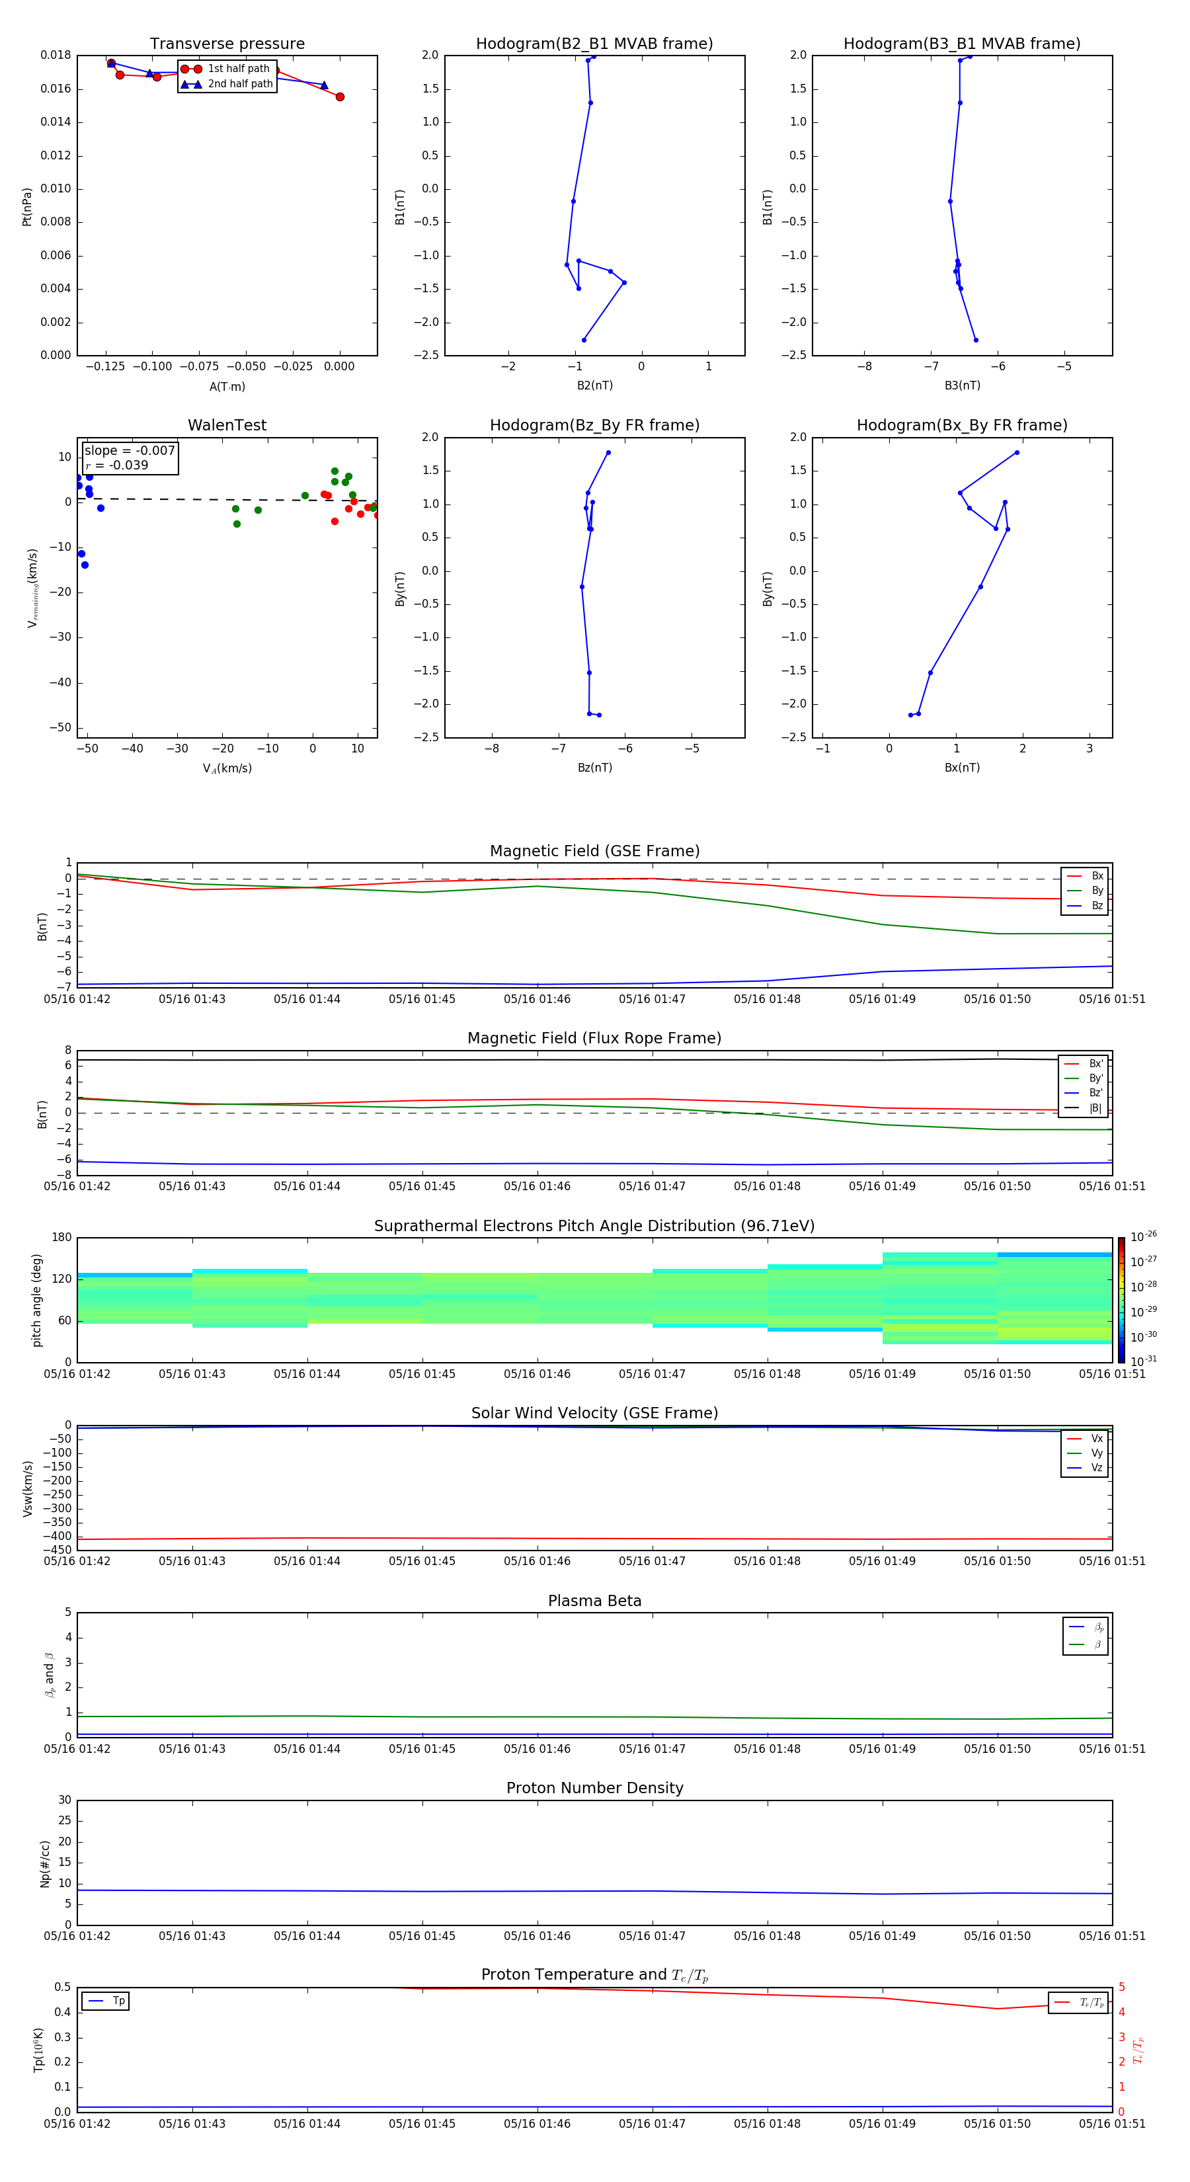Viewport: 1190px width, 2182px height.
Task: Click the 'Bz' entry in GSE magnetic field legend
Action: pyautogui.click(x=1085, y=905)
